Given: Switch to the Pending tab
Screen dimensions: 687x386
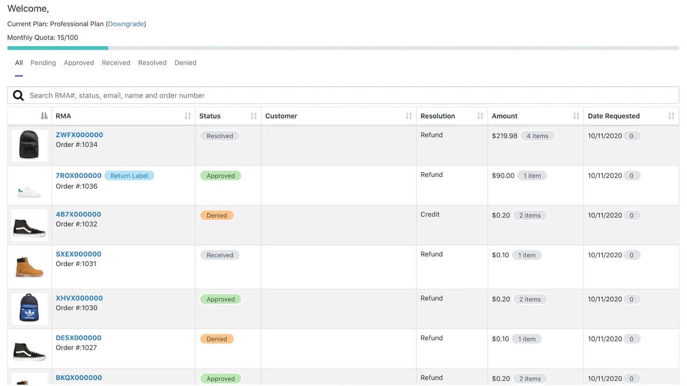Looking at the screenshot, I should (x=43, y=63).
